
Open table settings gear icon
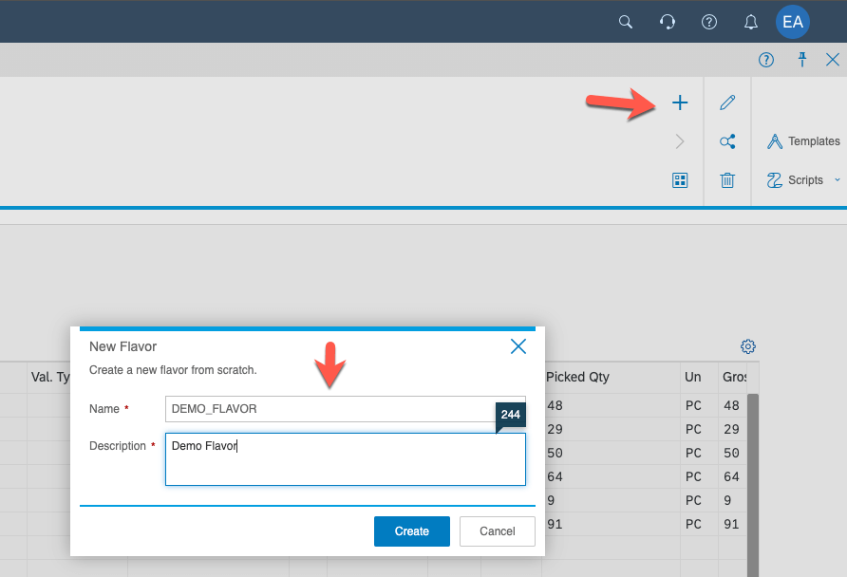747,346
